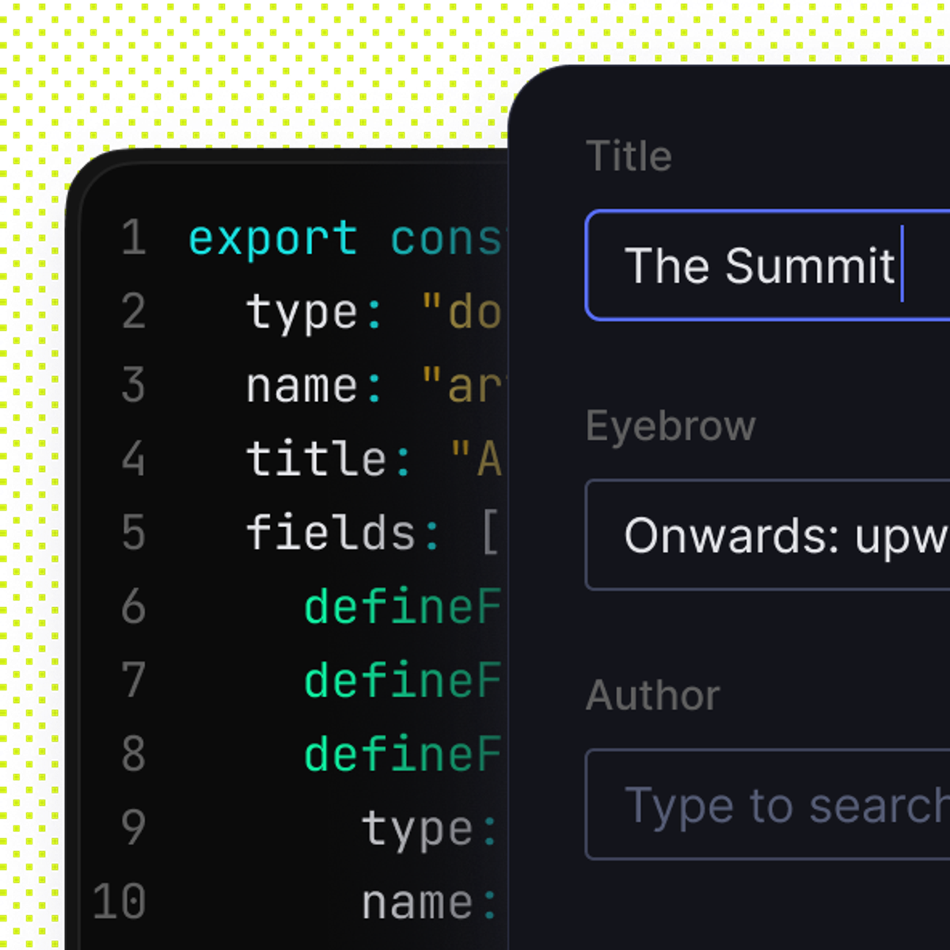Select line number 8 in code gutter
This screenshot has width=950, height=950.
[x=134, y=754]
